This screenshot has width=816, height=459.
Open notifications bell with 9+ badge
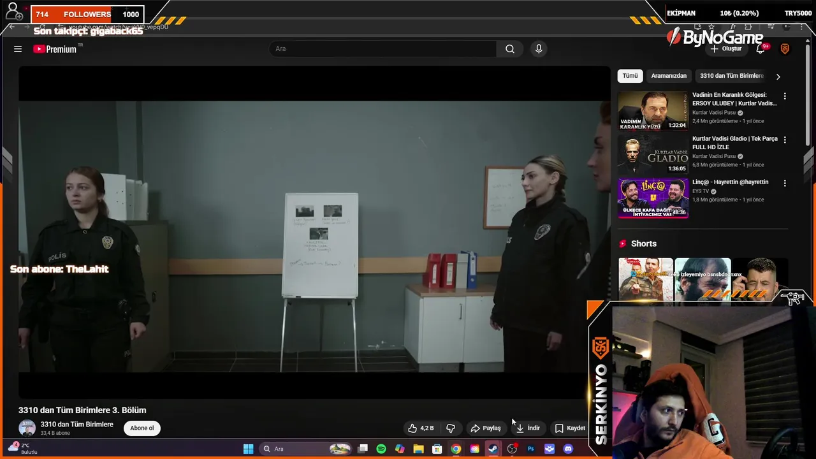761,49
